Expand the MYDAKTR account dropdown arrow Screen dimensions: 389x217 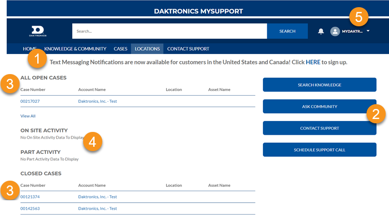[x=368, y=31]
